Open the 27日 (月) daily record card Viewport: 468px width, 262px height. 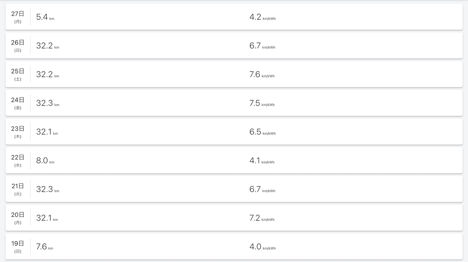click(x=234, y=17)
